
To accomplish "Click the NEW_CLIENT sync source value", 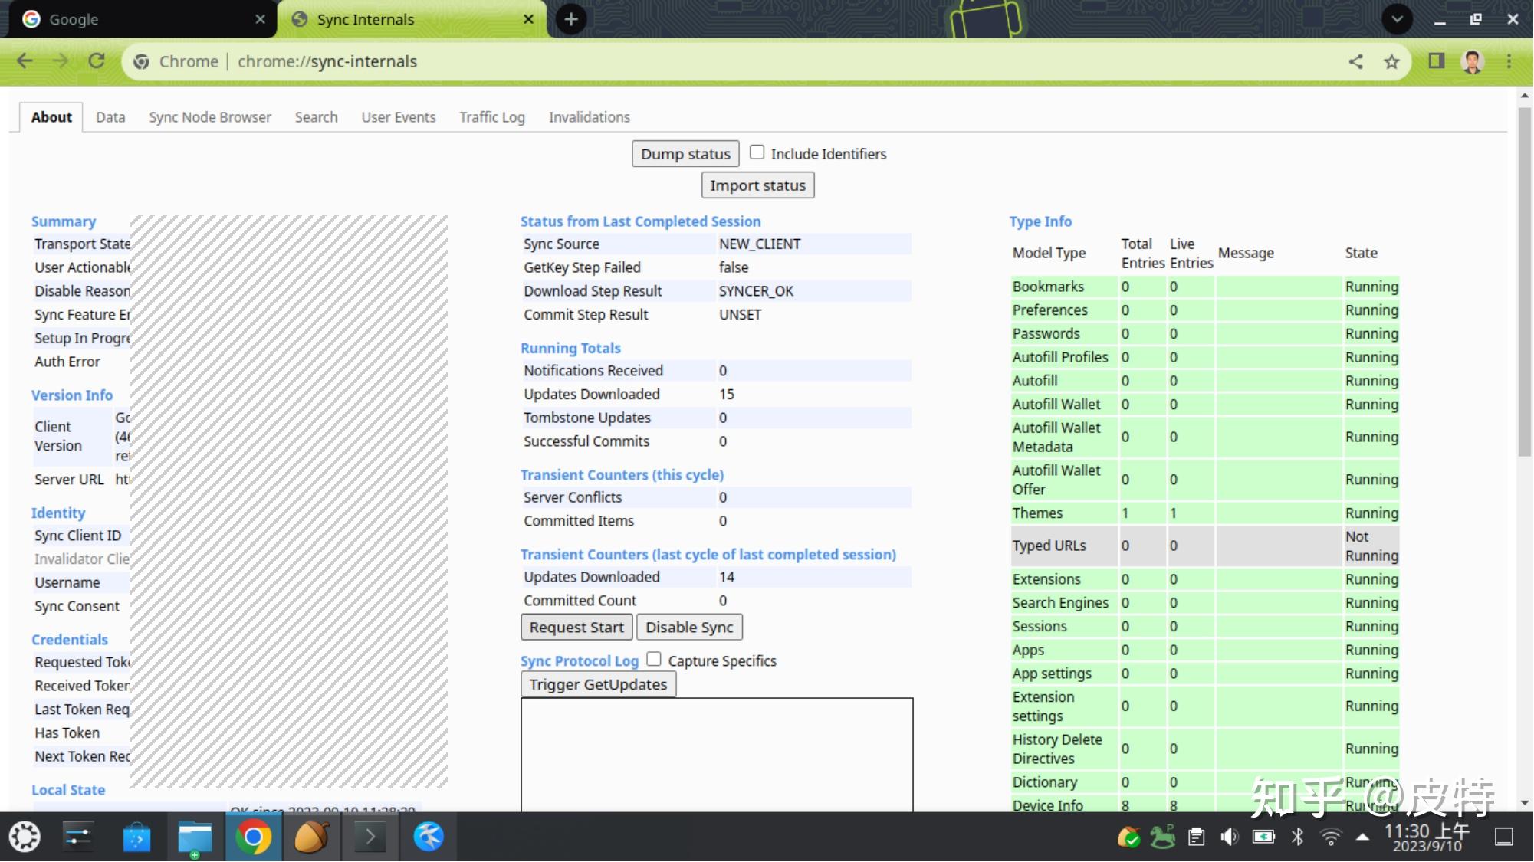I will point(760,244).
